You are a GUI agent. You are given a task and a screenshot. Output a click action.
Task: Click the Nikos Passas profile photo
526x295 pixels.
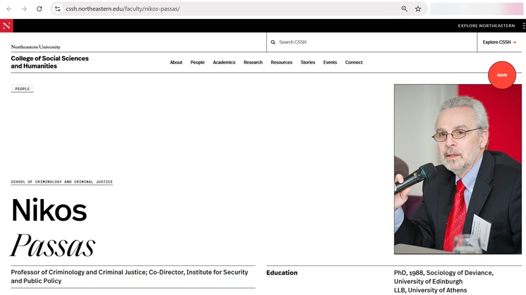(x=458, y=169)
